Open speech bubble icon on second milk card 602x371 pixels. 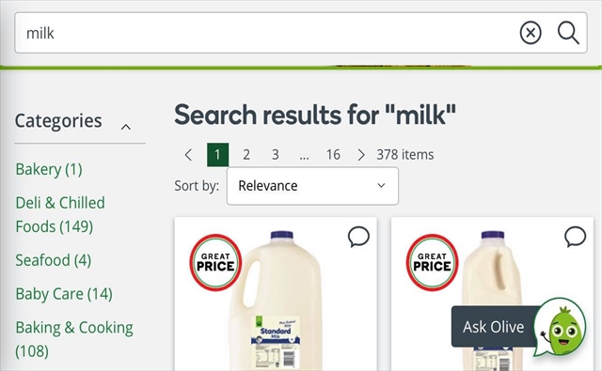click(x=575, y=237)
